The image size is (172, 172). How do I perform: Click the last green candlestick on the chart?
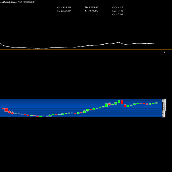coord(157,103)
